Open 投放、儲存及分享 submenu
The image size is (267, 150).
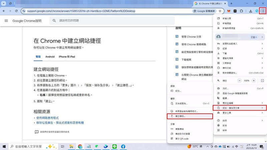coord(240,108)
